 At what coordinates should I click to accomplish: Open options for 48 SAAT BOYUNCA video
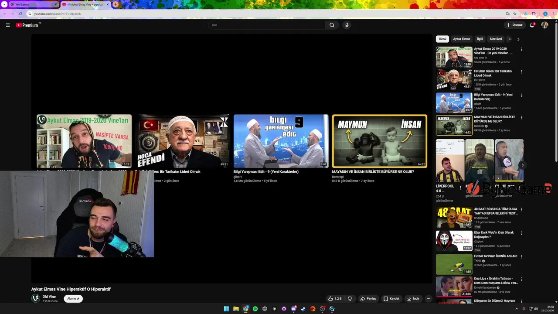[521, 209]
